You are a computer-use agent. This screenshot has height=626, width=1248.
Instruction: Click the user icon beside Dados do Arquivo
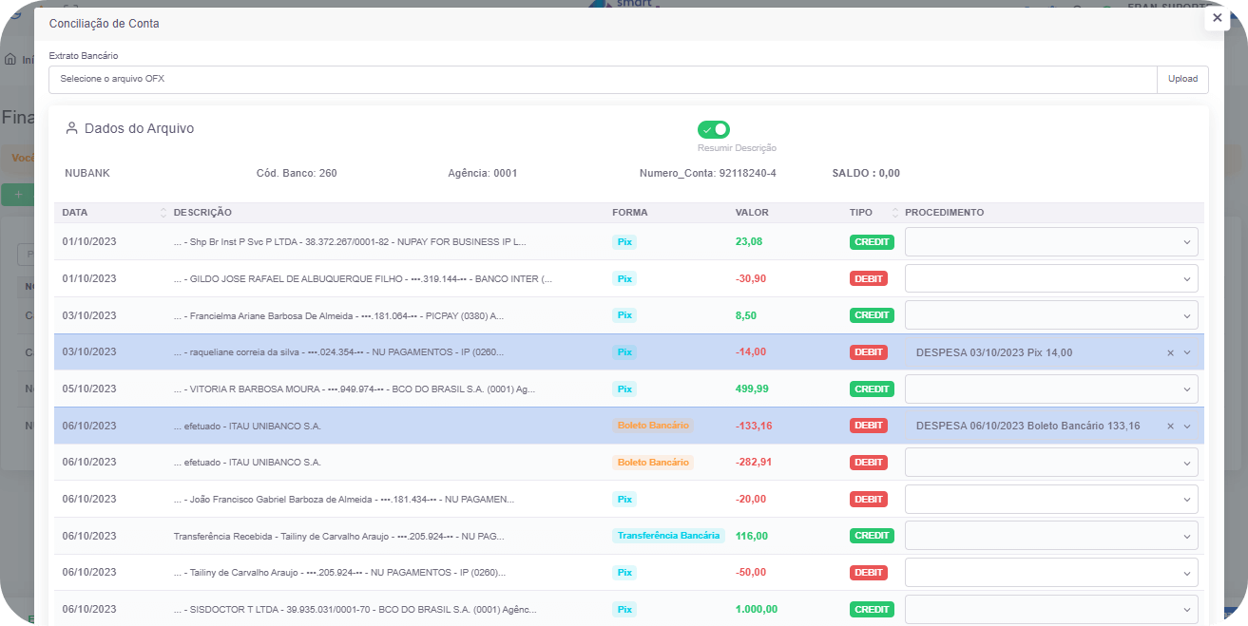tap(71, 128)
